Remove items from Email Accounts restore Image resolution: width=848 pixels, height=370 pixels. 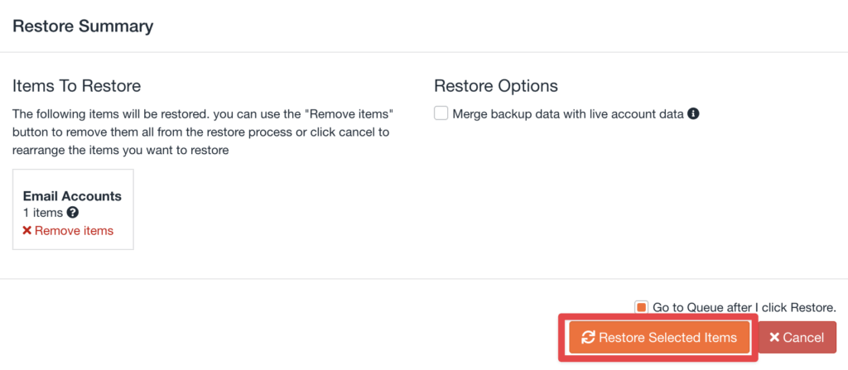(73, 231)
